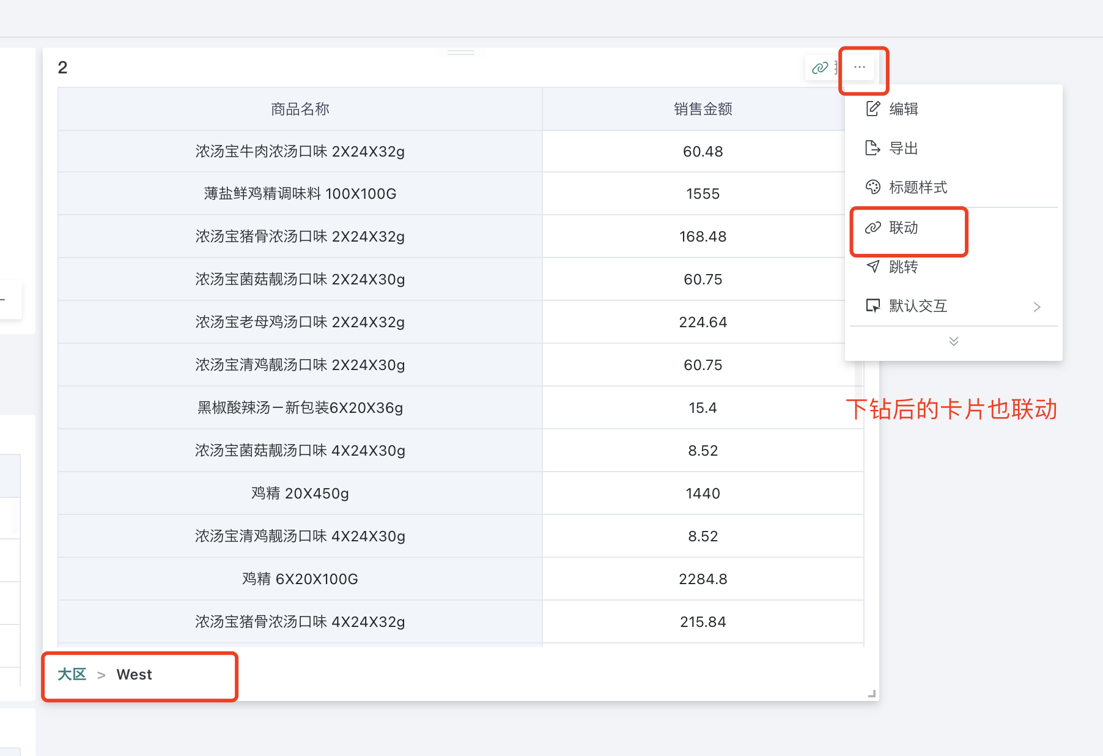1103x756 pixels.
Task: Choose 跳转 from the dropdown menu
Action: [x=953, y=267]
